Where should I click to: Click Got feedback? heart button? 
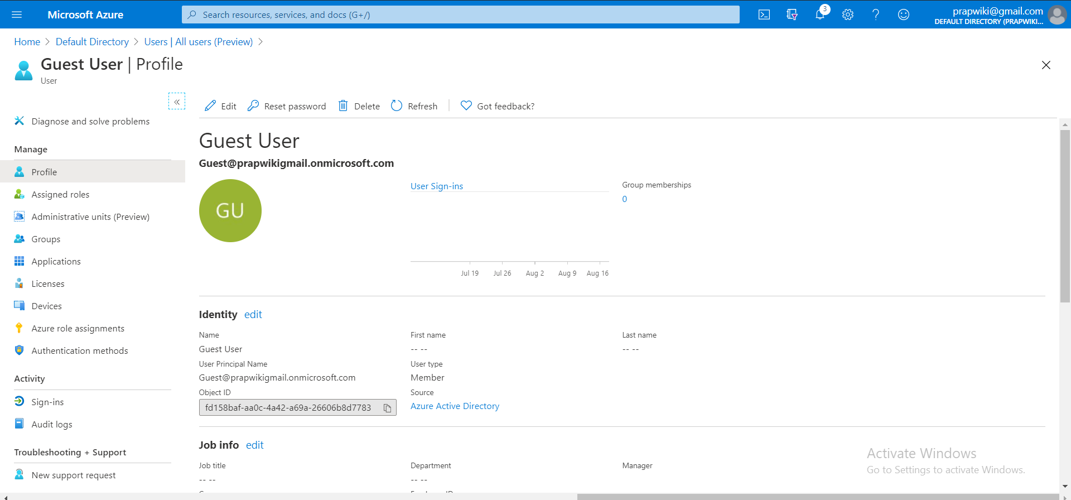coord(497,106)
